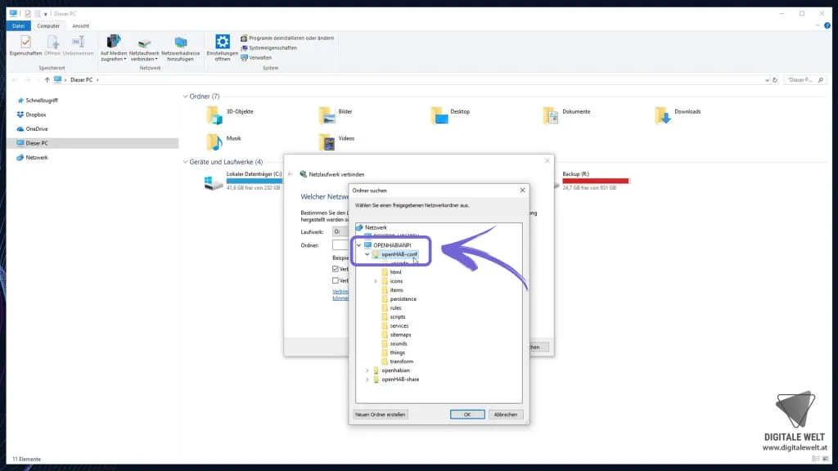Open the Videos folder icon
Screen dimensions: 838x471
[x=327, y=141]
